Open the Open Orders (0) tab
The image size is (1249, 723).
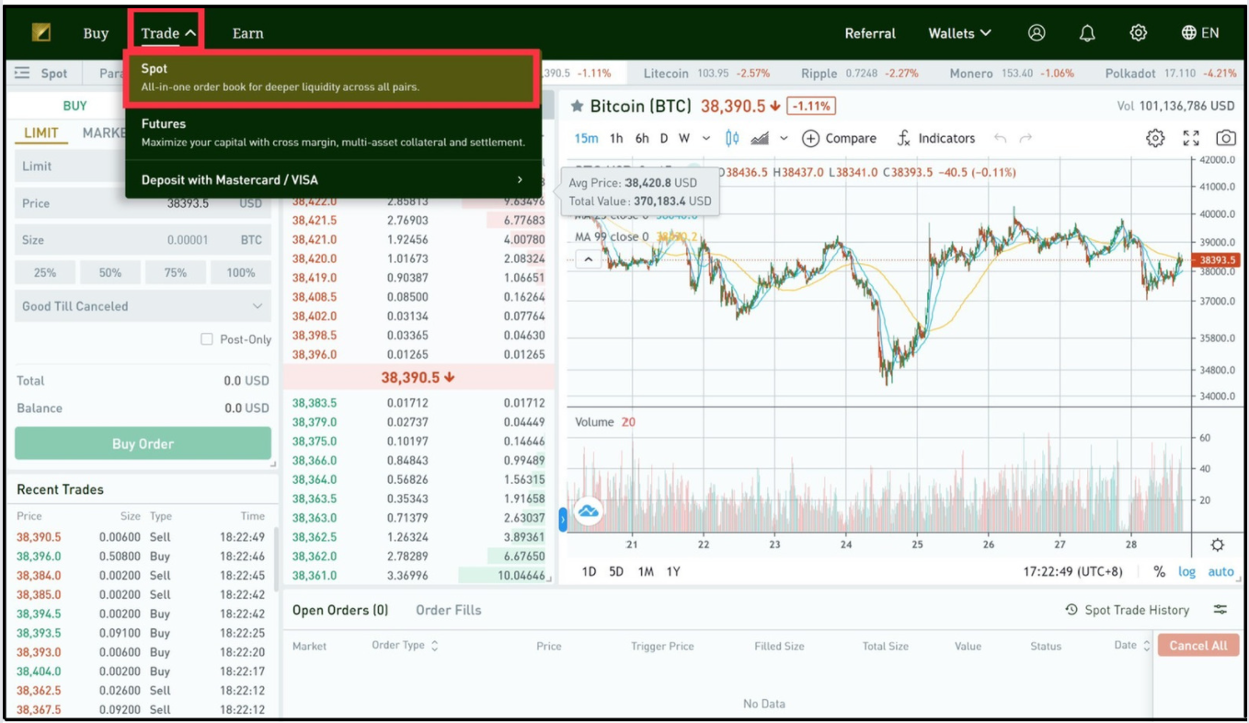(x=340, y=610)
